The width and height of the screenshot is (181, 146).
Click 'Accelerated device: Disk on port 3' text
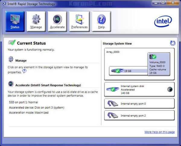tap(37, 108)
